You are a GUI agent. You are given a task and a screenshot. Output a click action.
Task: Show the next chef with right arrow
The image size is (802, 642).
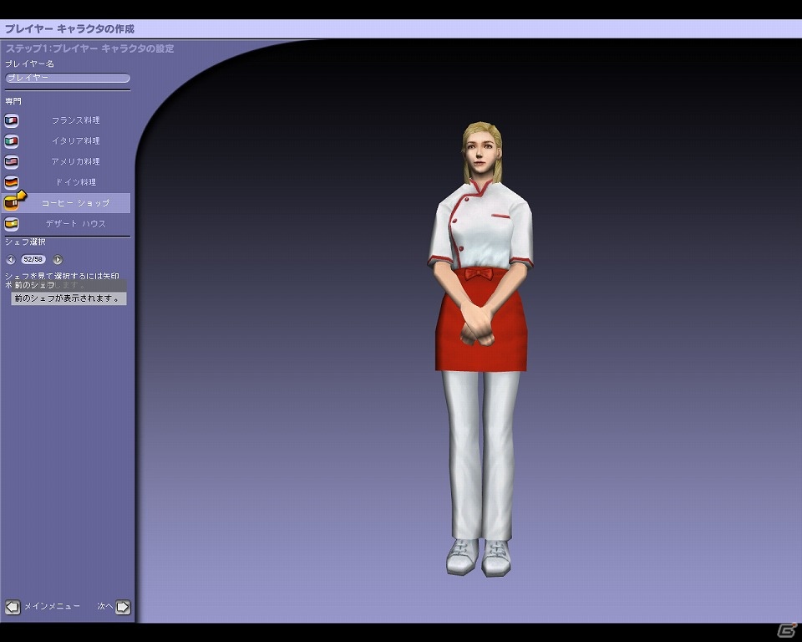[x=58, y=260]
